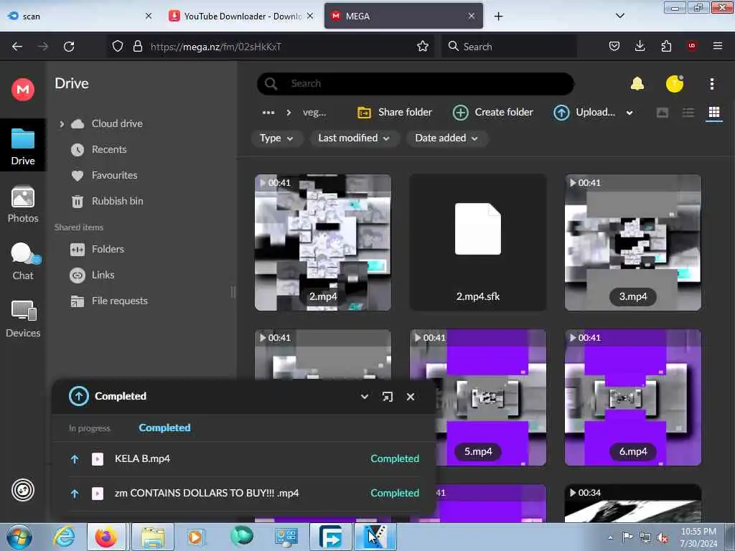This screenshot has height=551, width=735.
Task: Open the notifications bell
Action: [637, 84]
